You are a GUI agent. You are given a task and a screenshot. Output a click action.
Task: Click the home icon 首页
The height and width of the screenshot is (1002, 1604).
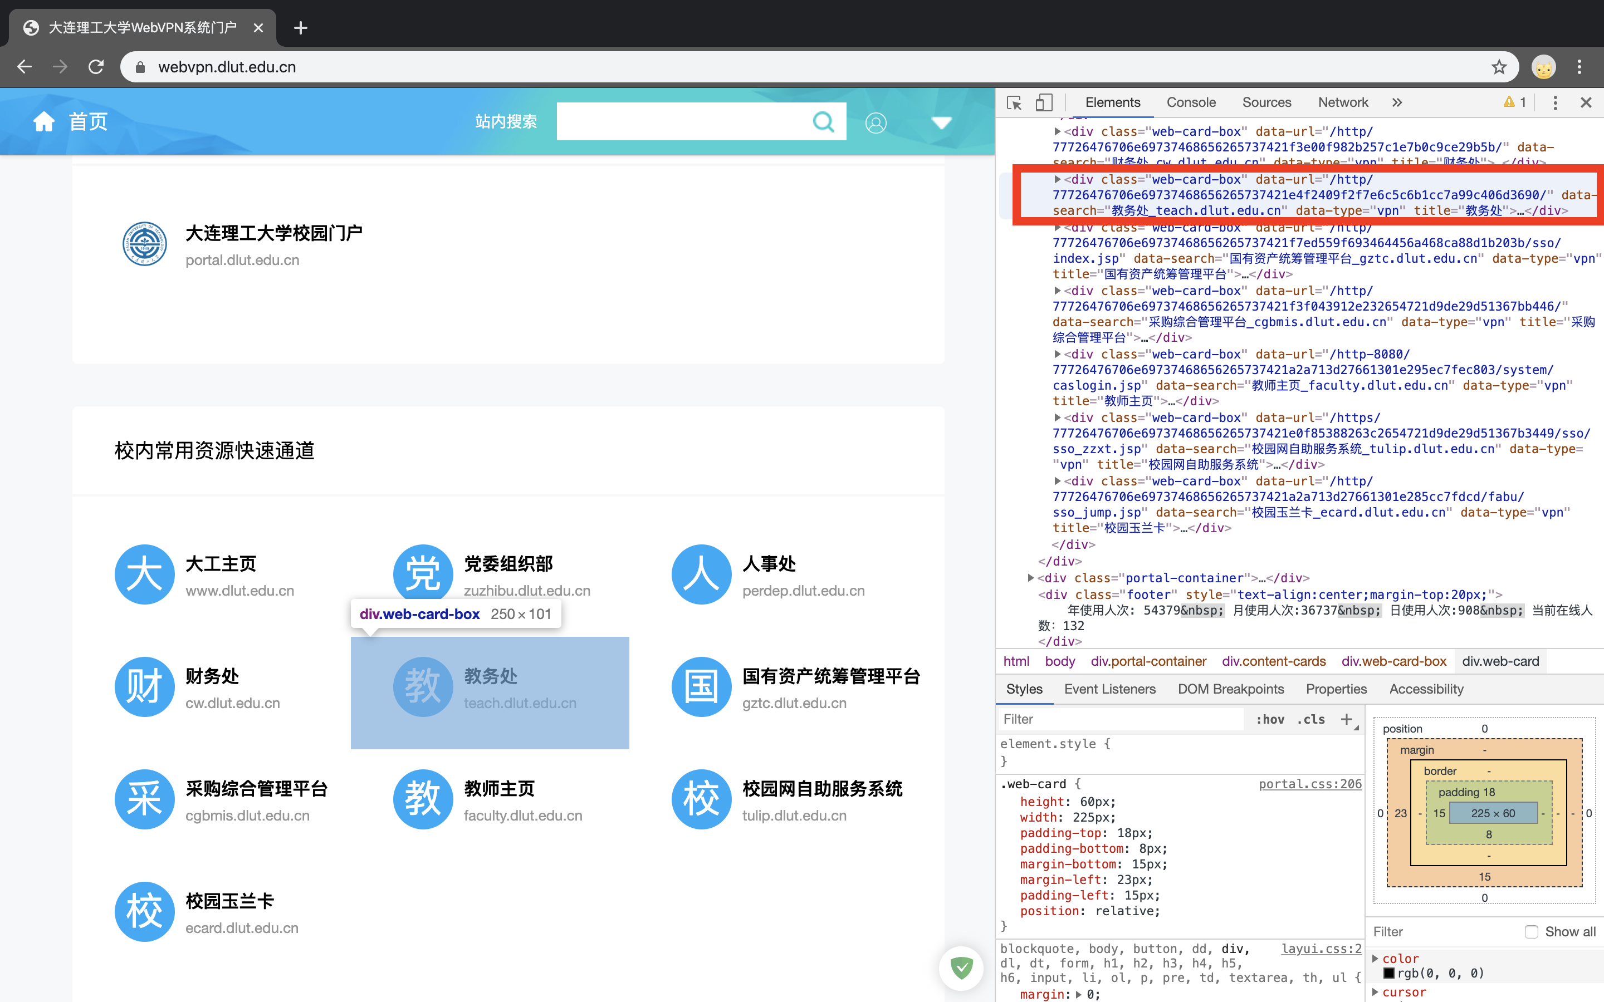pyautogui.click(x=45, y=122)
